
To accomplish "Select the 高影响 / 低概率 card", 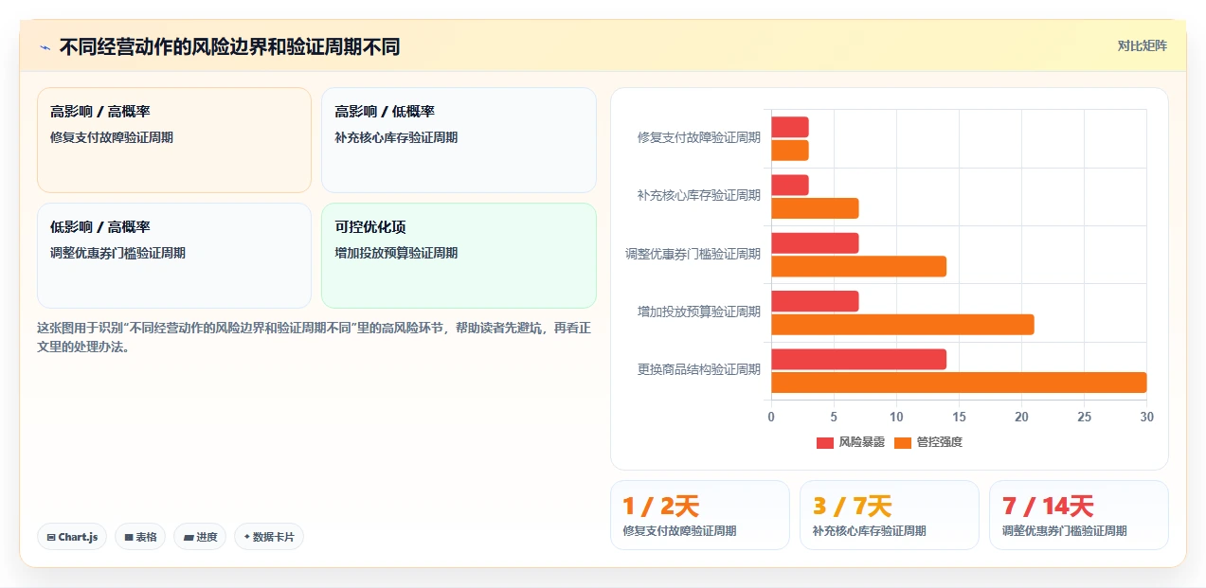I will 459,140.
